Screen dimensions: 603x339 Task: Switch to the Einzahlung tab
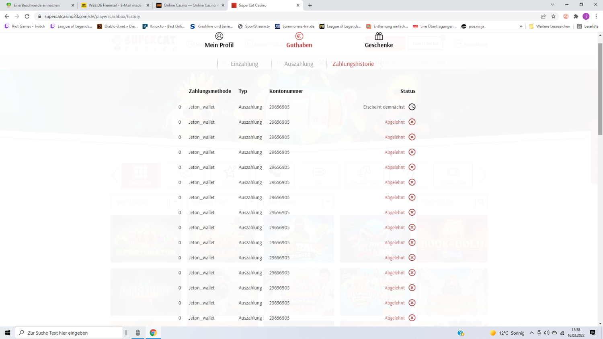coord(244,64)
